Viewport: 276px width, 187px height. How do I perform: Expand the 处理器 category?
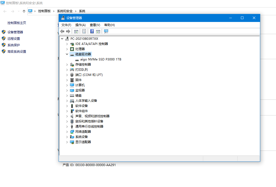tap(67, 49)
